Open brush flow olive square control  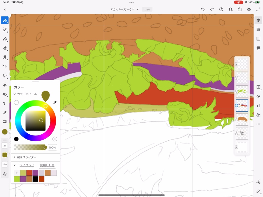point(5,155)
